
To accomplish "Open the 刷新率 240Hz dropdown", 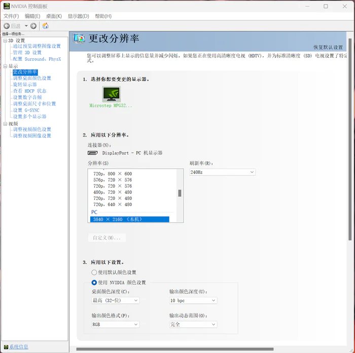I will (x=223, y=172).
